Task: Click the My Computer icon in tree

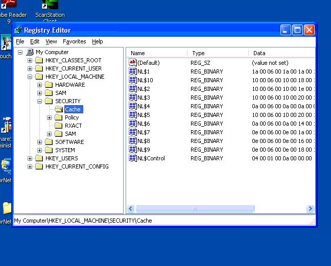Action: tap(30, 52)
